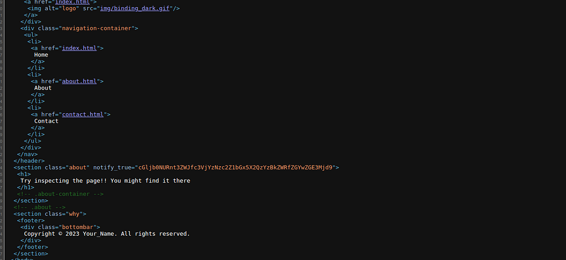Follow the contact.html href link

coord(83,114)
